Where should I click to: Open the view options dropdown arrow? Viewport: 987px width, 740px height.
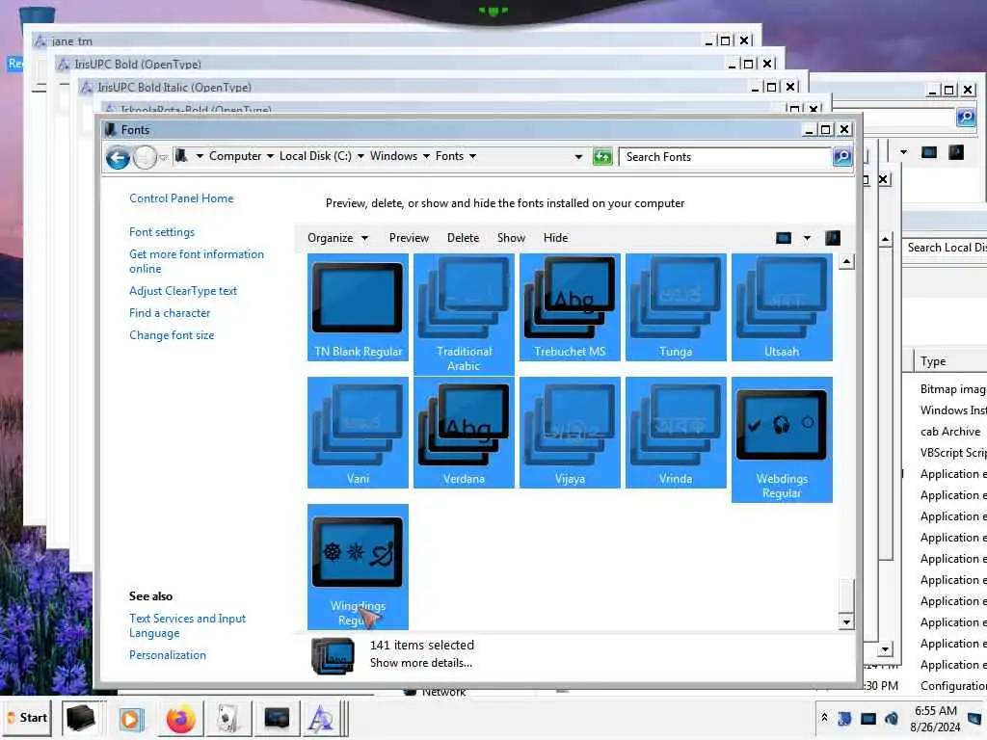(807, 238)
